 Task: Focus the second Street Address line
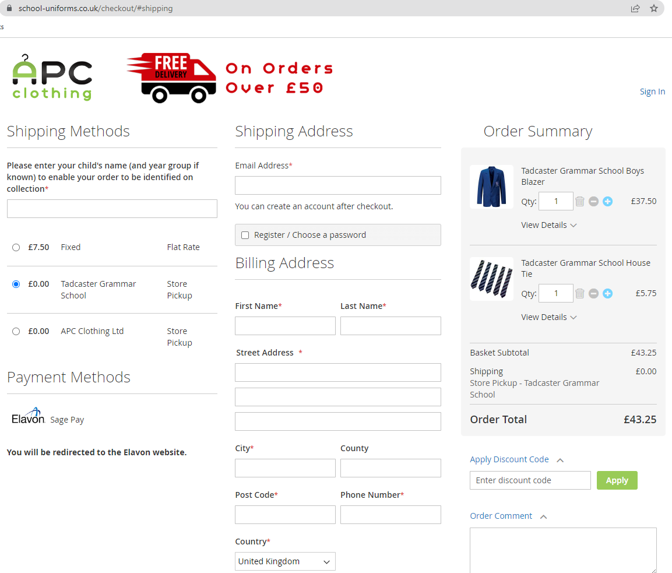[337, 397]
